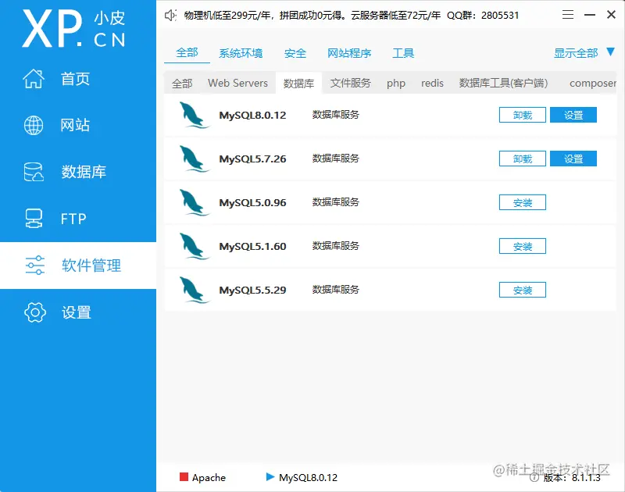Click the 数据库 database sidebar icon
The height and width of the screenshot is (492, 625).
click(33, 172)
